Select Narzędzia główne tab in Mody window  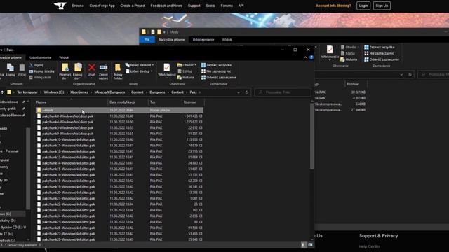click(x=172, y=40)
